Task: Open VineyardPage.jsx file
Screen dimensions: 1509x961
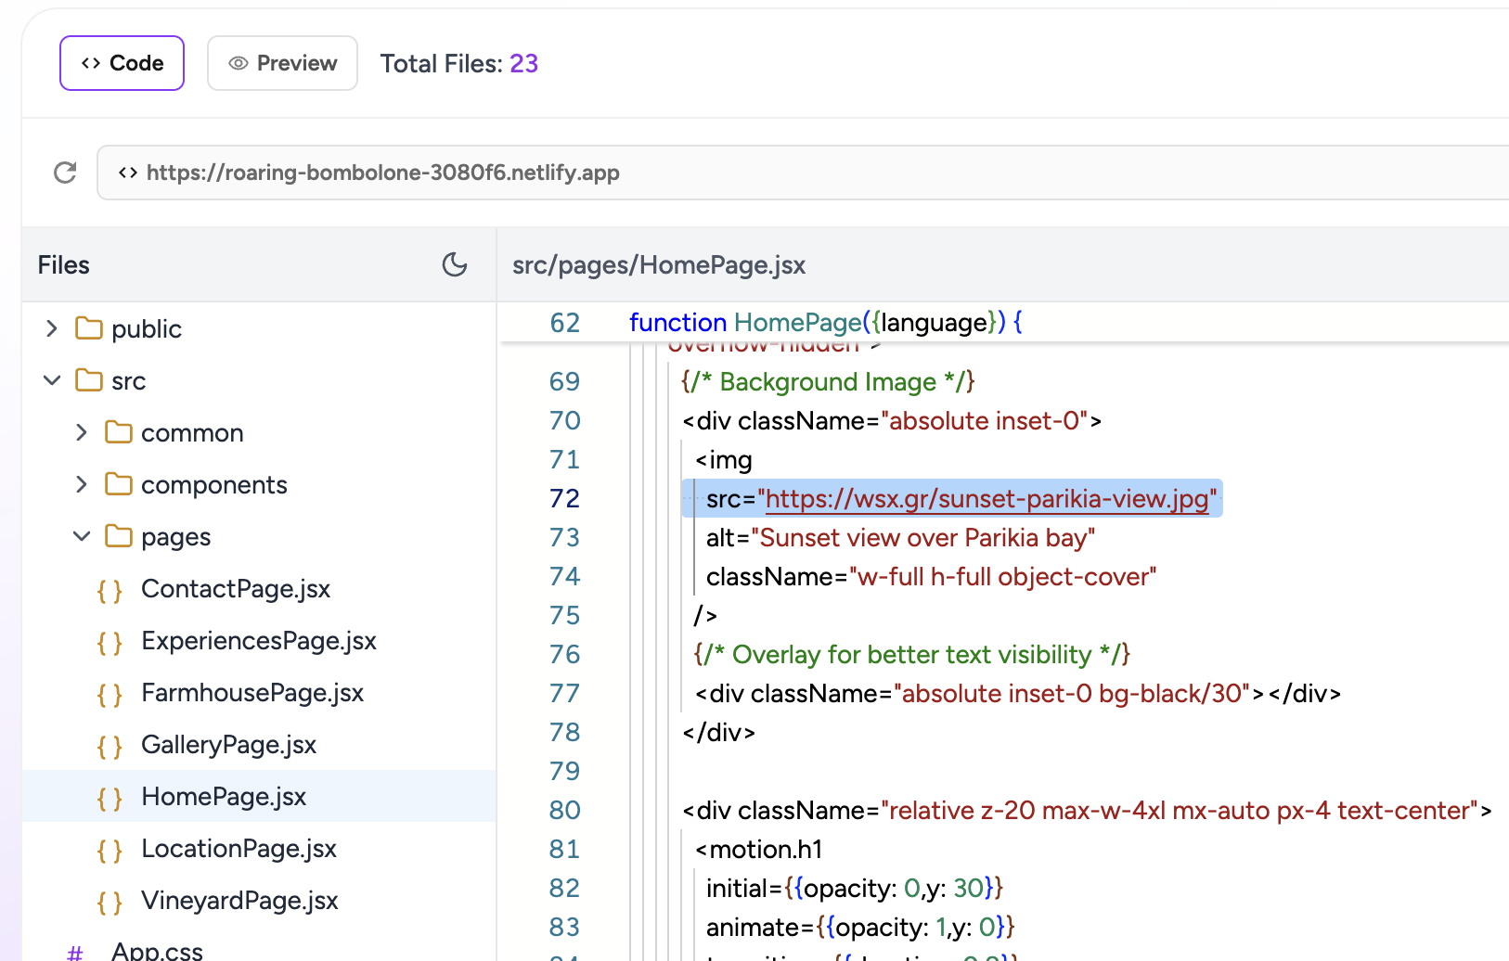Action: [259, 901]
